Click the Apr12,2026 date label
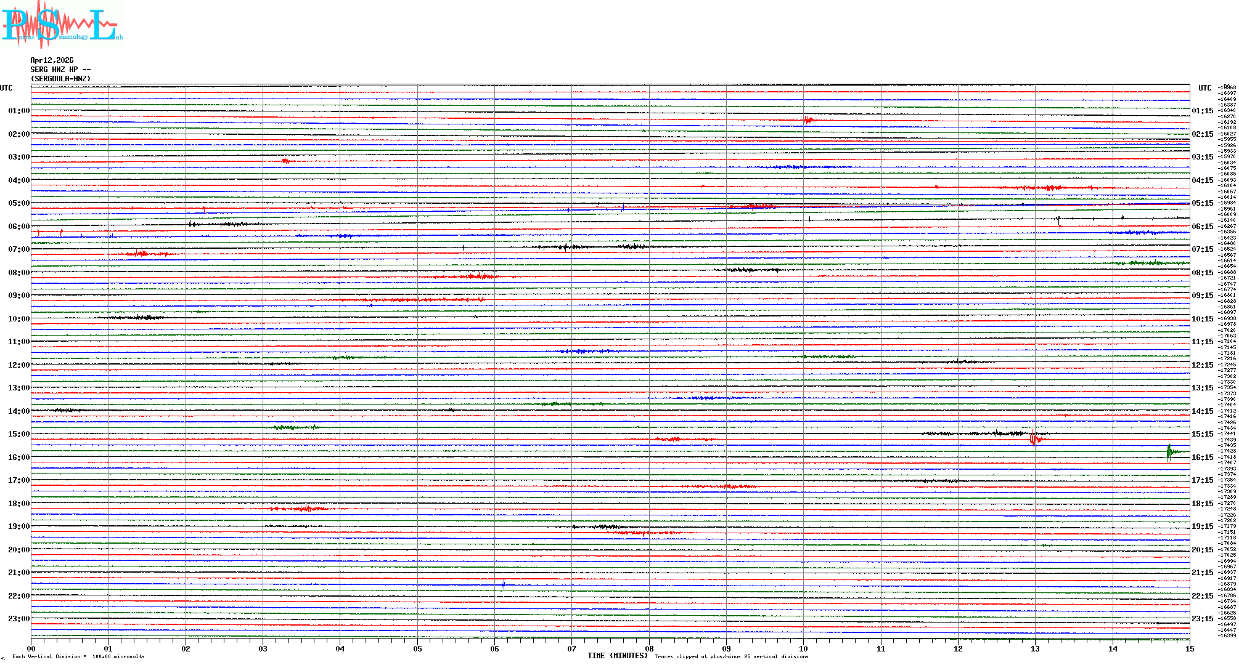This screenshot has width=1239, height=665. point(52,60)
